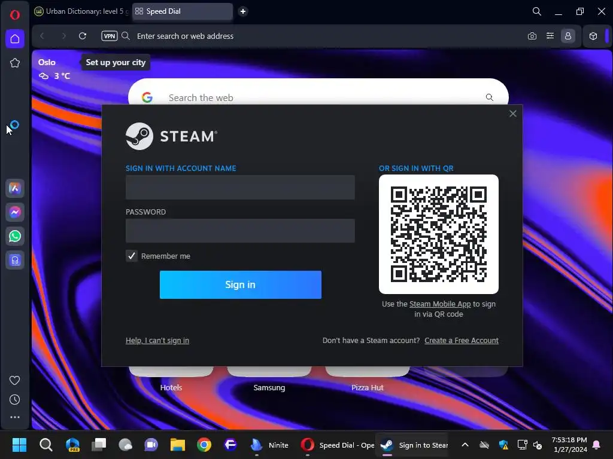
Task: Switch to Urban Dictionary tab
Action: 81,11
